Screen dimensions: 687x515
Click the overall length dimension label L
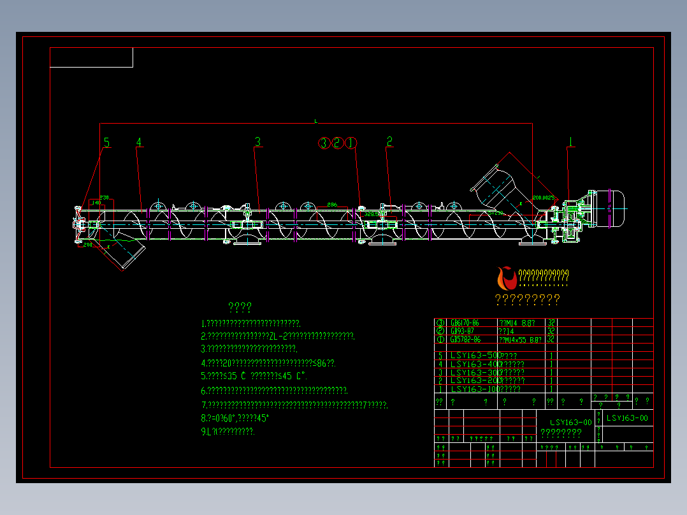[315, 121]
